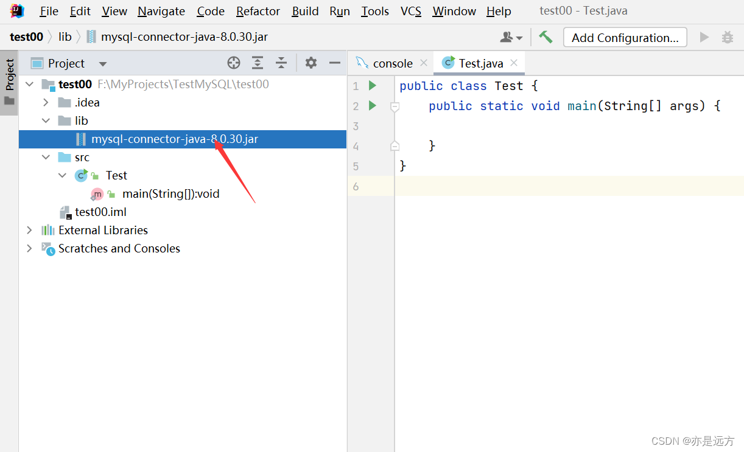Open the Project view dropdown
Screen dimensions: 744x452
click(x=102, y=64)
